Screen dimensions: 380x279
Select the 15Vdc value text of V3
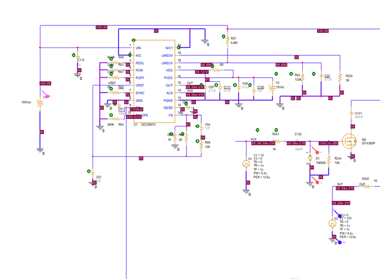point(280,87)
